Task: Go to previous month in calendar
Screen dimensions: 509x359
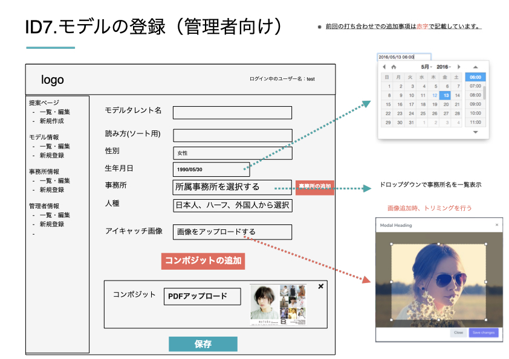Action: 384,67
